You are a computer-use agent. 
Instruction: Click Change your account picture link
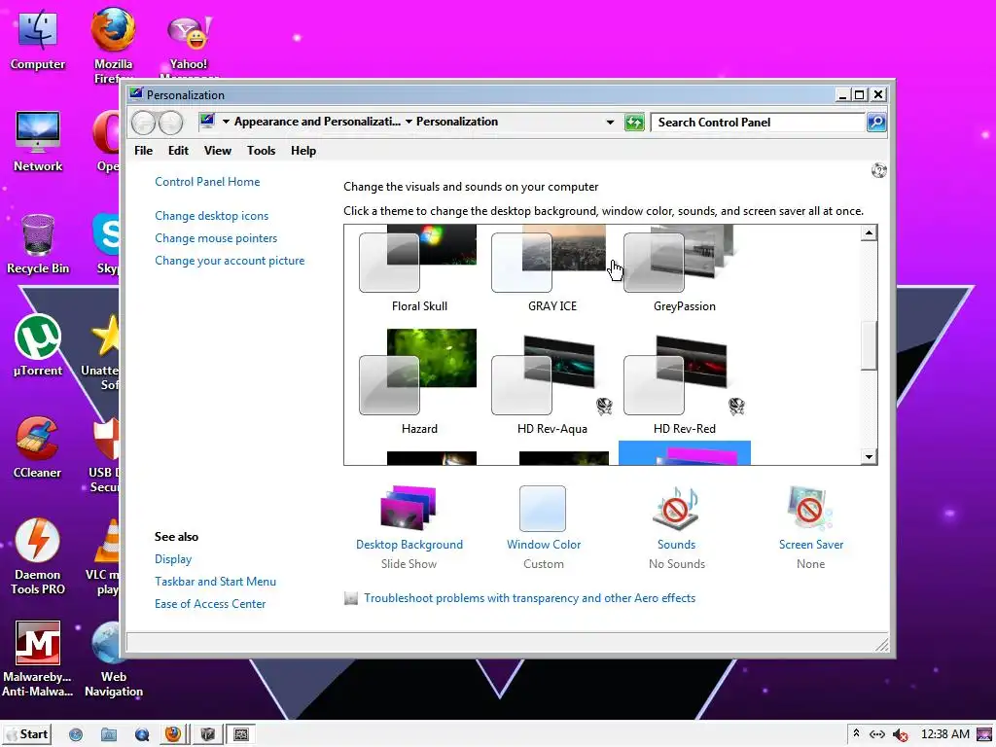click(230, 261)
